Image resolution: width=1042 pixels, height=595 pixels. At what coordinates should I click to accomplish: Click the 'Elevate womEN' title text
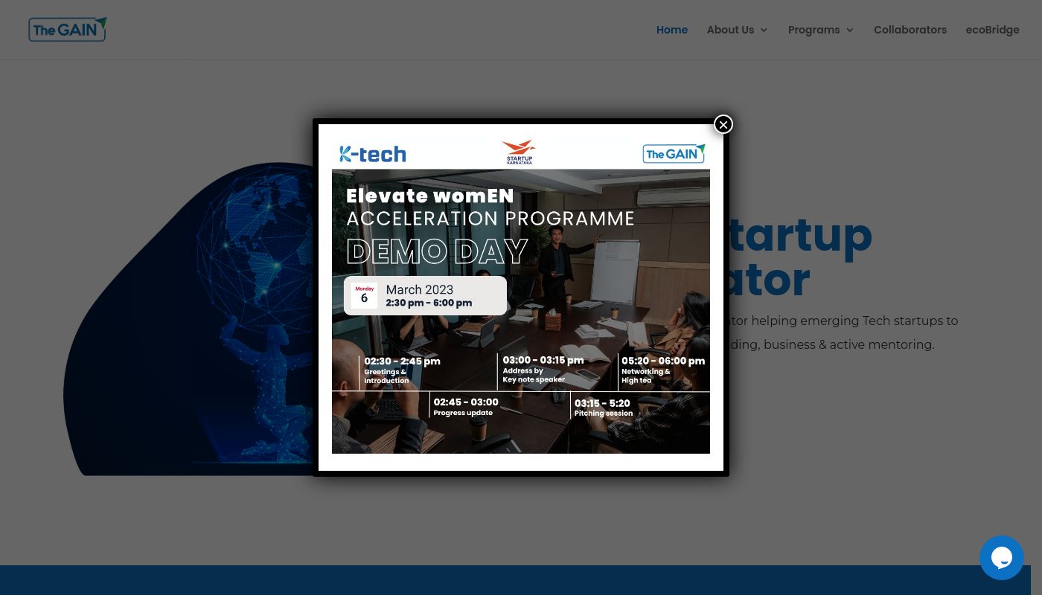click(430, 196)
